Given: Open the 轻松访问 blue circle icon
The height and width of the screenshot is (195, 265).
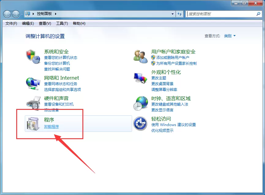Looking at the screenshot, I should pyautogui.click(x=140, y=124).
